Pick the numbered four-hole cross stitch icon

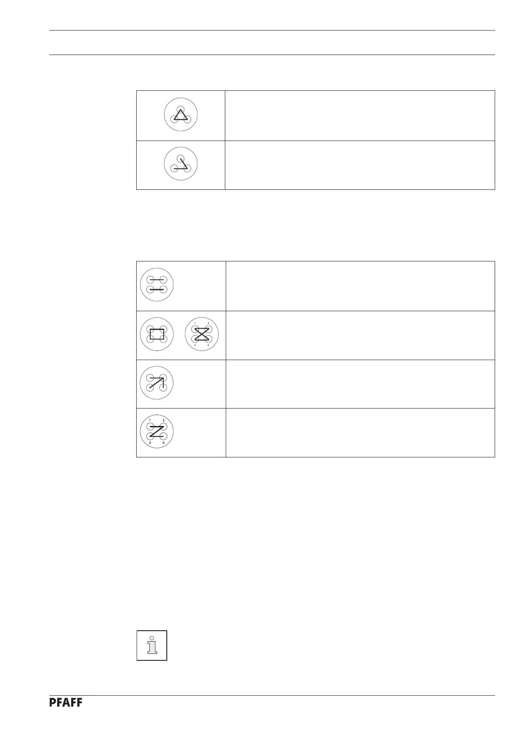coord(201,334)
